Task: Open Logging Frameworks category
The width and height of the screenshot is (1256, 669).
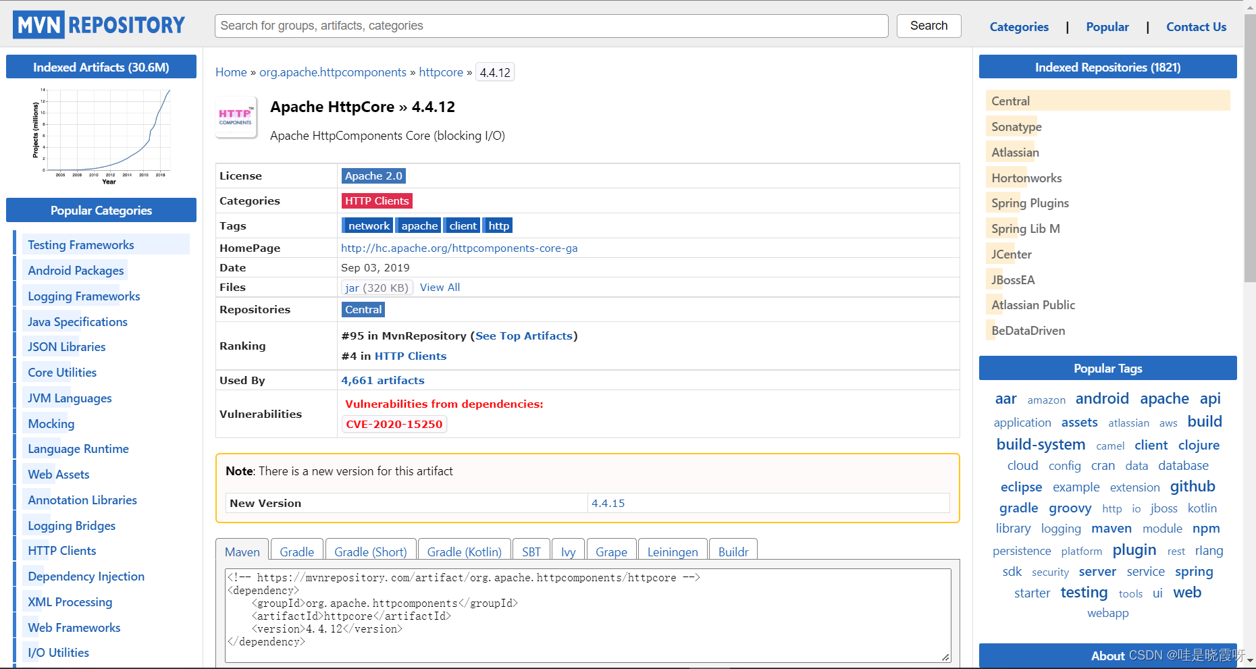Action: 84,296
